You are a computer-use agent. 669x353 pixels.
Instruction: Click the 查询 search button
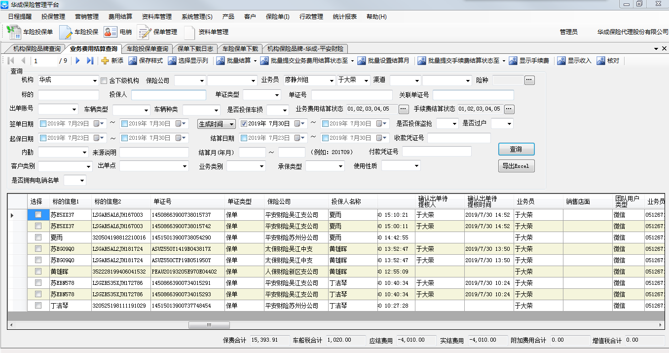pyautogui.click(x=516, y=149)
